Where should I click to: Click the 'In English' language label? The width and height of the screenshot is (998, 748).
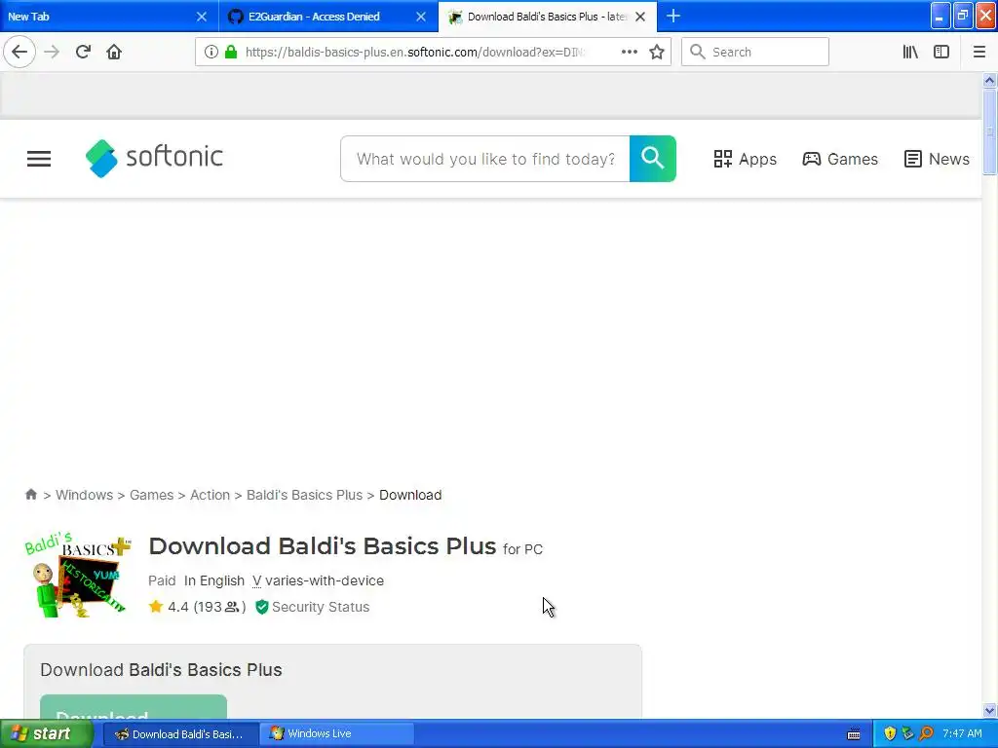[x=213, y=580]
